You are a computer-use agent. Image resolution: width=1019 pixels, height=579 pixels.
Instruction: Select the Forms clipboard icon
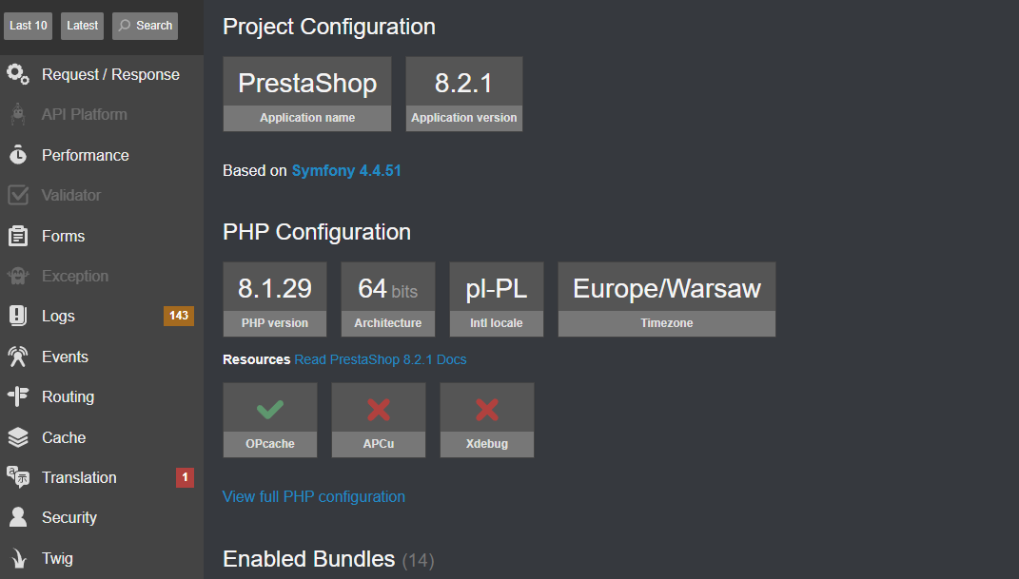point(18,236)
